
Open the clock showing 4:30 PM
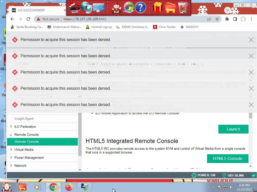244,187
